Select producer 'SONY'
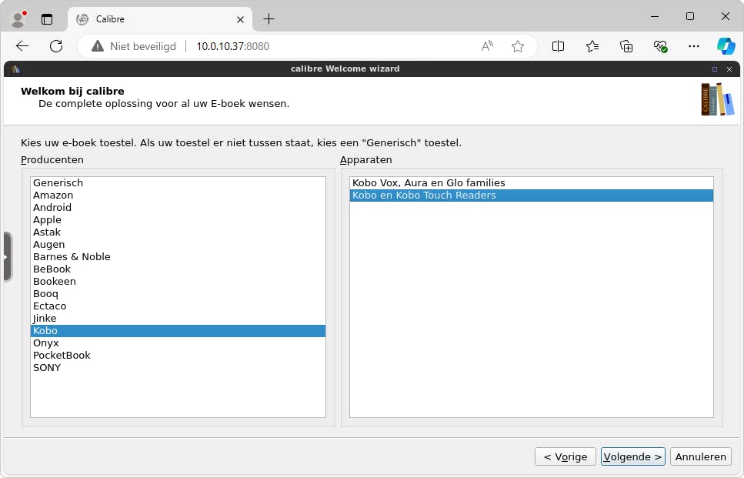Viewport: 744px width, 478px height. point(178,368)
